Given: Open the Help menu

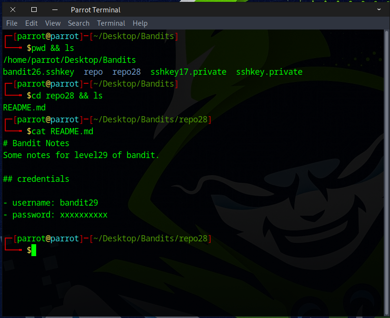Looking at the screenshot, I should pyautogui.click(x=140, y=23).
